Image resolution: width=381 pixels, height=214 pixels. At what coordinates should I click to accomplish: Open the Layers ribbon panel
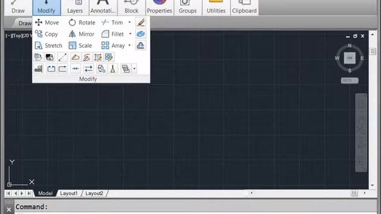(75, 7)
